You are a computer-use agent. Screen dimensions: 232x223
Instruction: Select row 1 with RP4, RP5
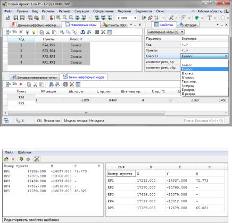click(x=49, y=45)
